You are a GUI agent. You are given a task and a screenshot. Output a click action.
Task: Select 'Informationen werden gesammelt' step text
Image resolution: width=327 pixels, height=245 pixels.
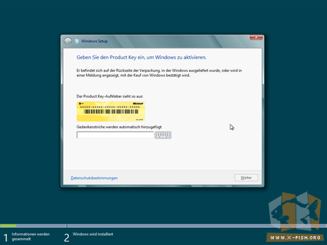click(31, 237)
